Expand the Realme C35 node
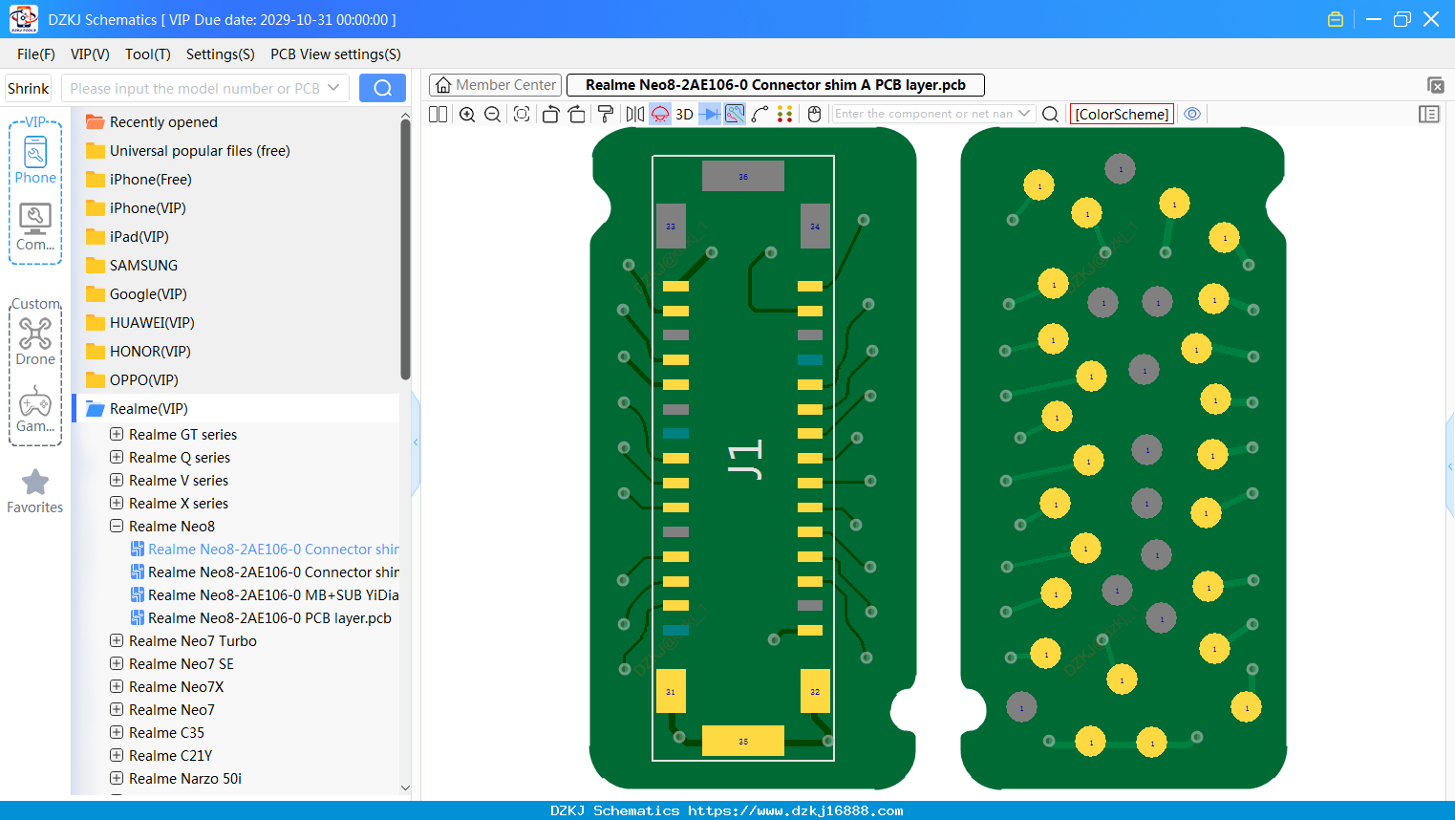Viewport: 1455px width, 820px height. click(x=117, y=732)
